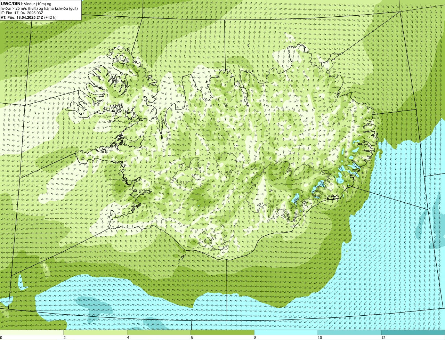Viewport: 445px width, 340px height.
Task: Click the '8' scale tick label
Action: 255,338
